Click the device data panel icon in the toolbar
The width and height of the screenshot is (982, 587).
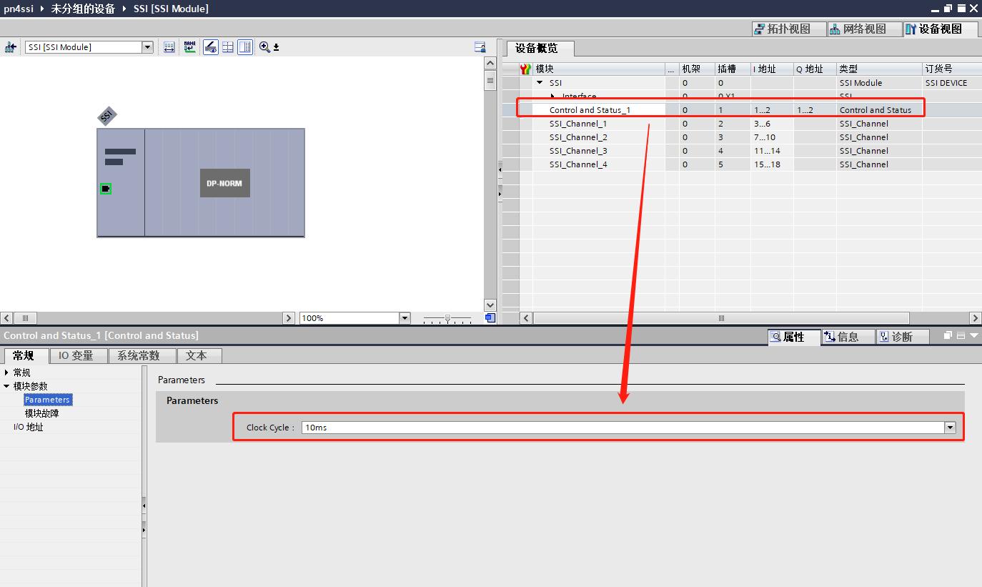click(480, 47)
